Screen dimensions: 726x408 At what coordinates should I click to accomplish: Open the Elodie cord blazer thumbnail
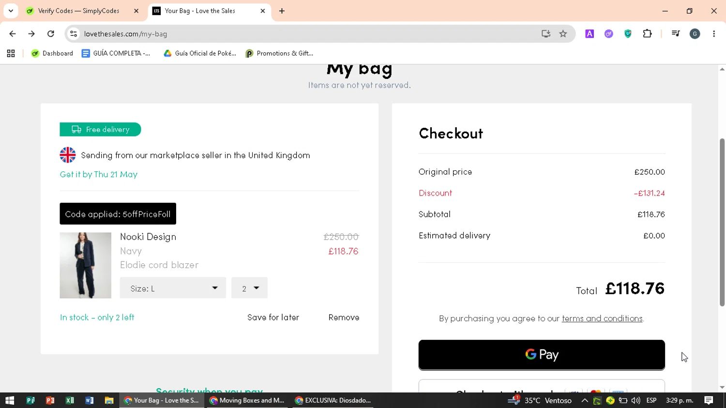pyautogui.click(x=85, y=265)
